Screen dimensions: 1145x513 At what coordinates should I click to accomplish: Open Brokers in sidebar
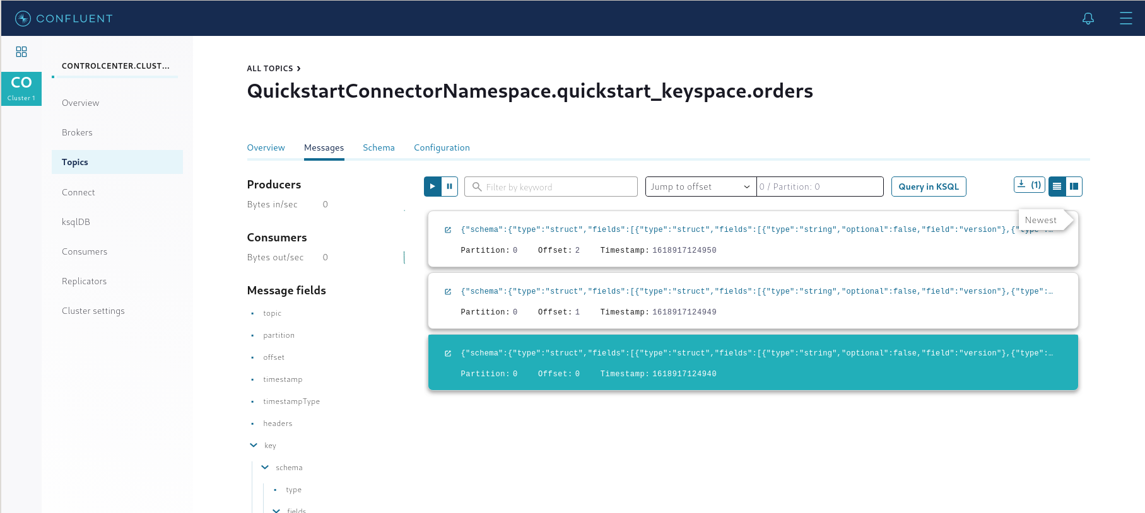(77, 132)
